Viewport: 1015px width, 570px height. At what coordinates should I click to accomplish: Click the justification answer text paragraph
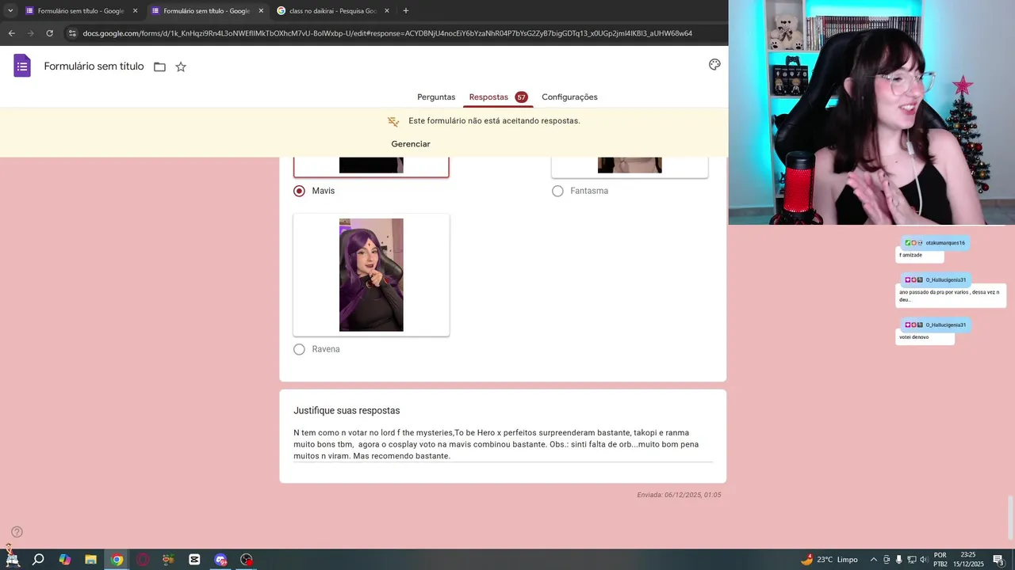496,444
